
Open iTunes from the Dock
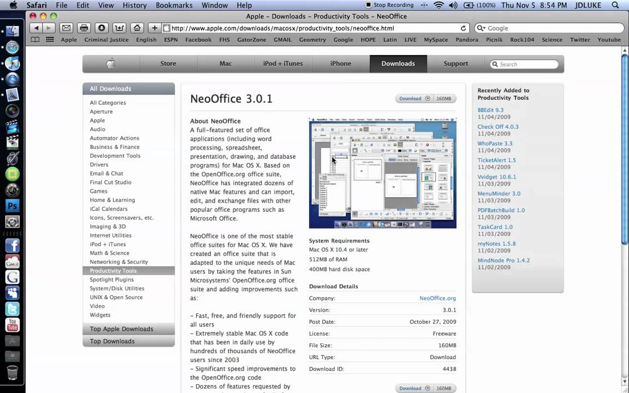13,63
